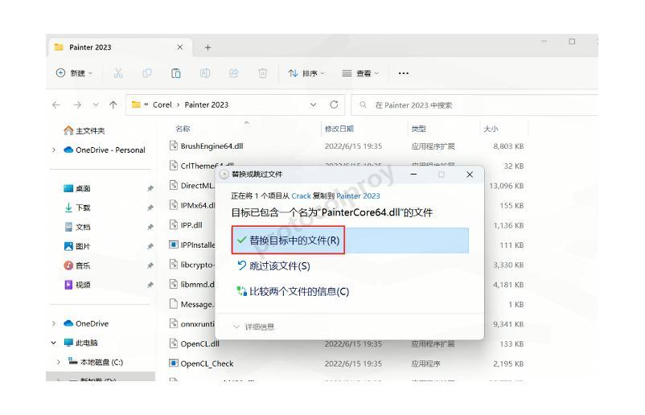Sort by 修改日期 column header
The height and width of the screenshot is (415, 645).
339,129
